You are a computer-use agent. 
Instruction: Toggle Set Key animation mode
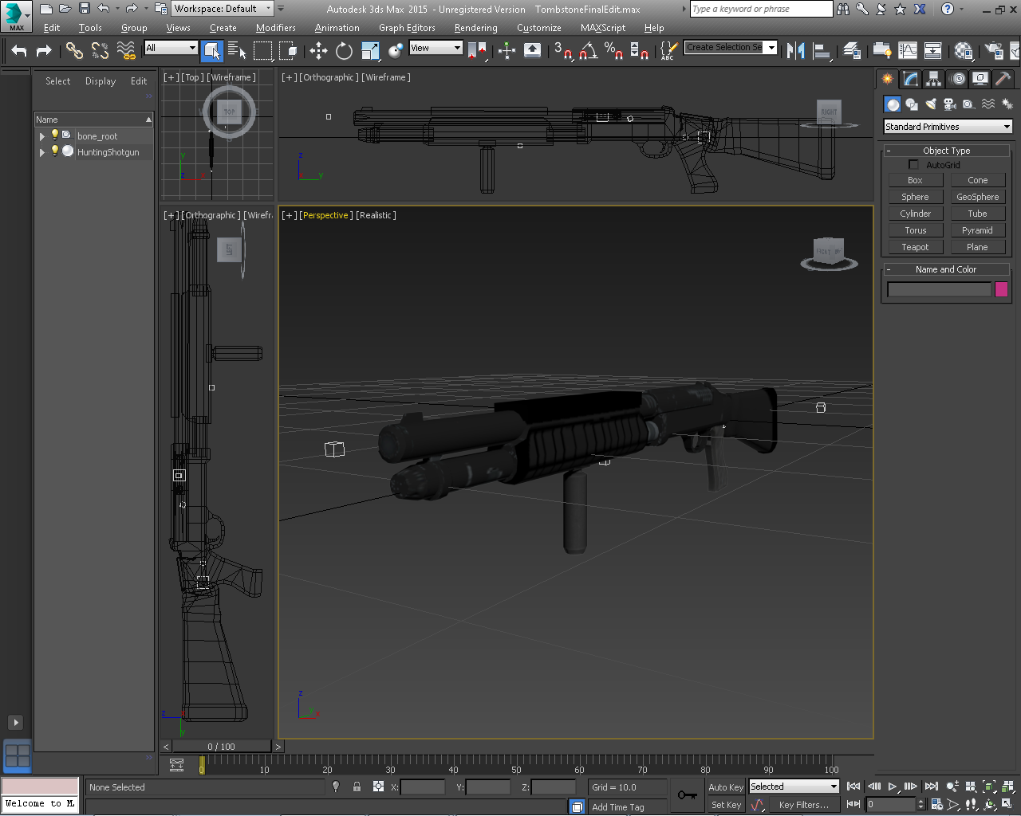pyautogui.click(x=725, y=805)
